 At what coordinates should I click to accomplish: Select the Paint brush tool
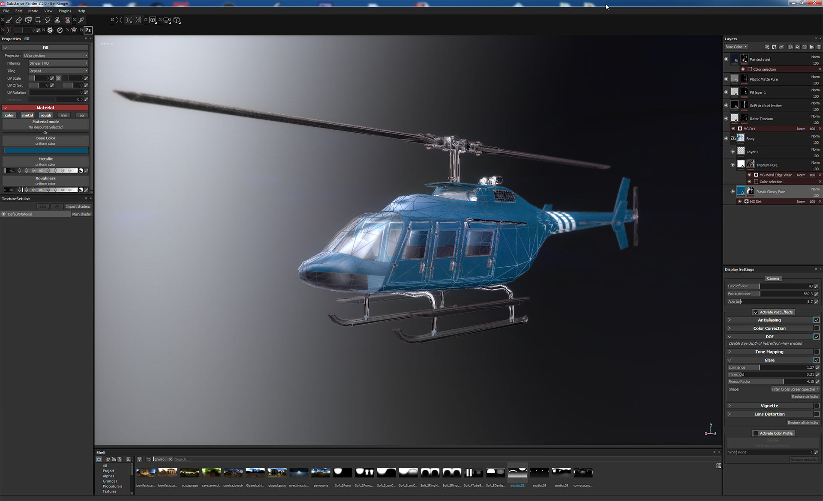point(9,20)
